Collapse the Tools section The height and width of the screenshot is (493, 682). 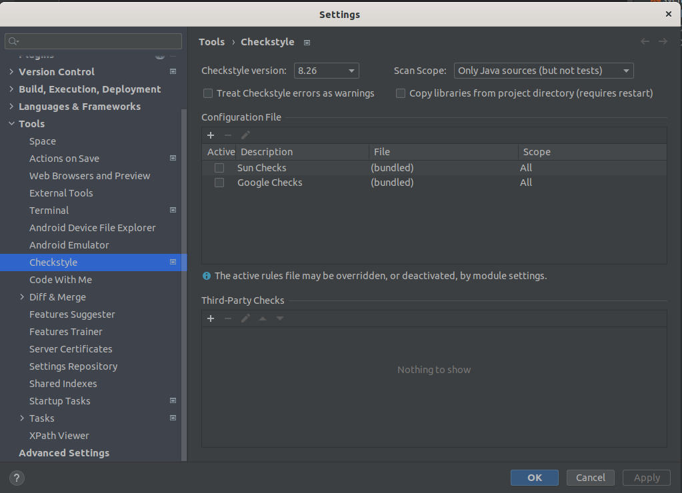pos(11,124)
